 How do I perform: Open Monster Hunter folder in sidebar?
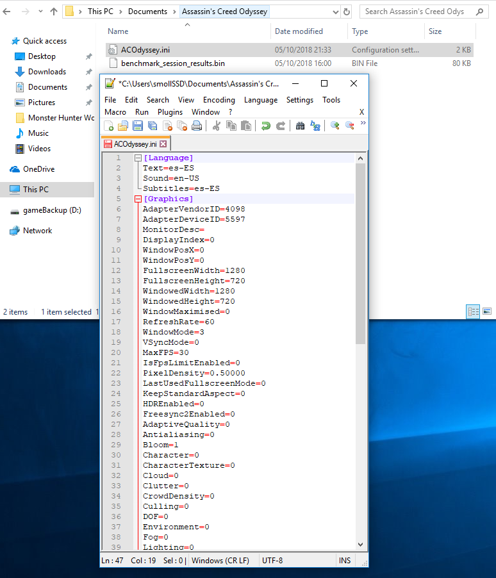54,118
